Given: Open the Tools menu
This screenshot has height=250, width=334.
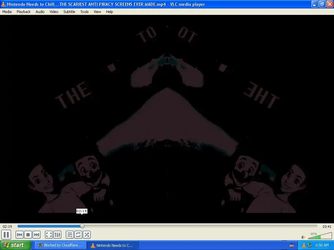Looking at the screenshot, I should 84,12.
